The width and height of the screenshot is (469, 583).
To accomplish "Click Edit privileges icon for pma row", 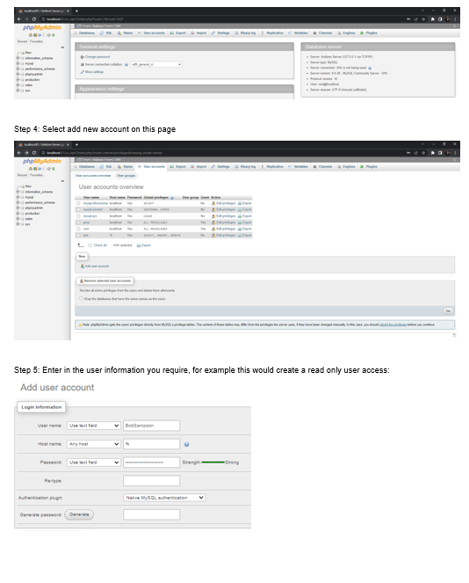I will pyautogui.click(x=213, y=222).
